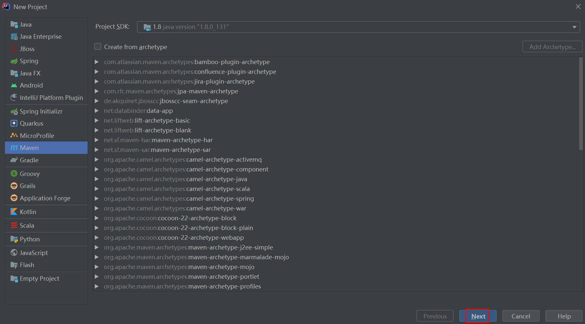Expand bamboo-plugin-archetype node
585x324 pixels.
tap(97, 62)
